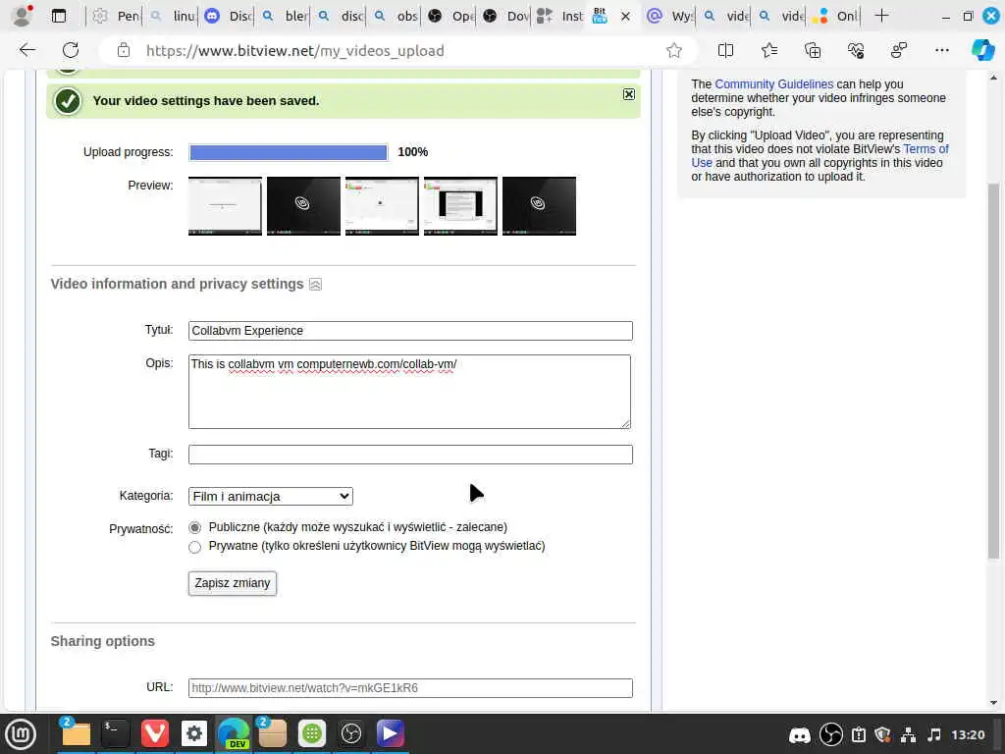Collapse the Video information and privacy settings section
Viewport: 1005px width, 754px height.
tap(315, 284)
